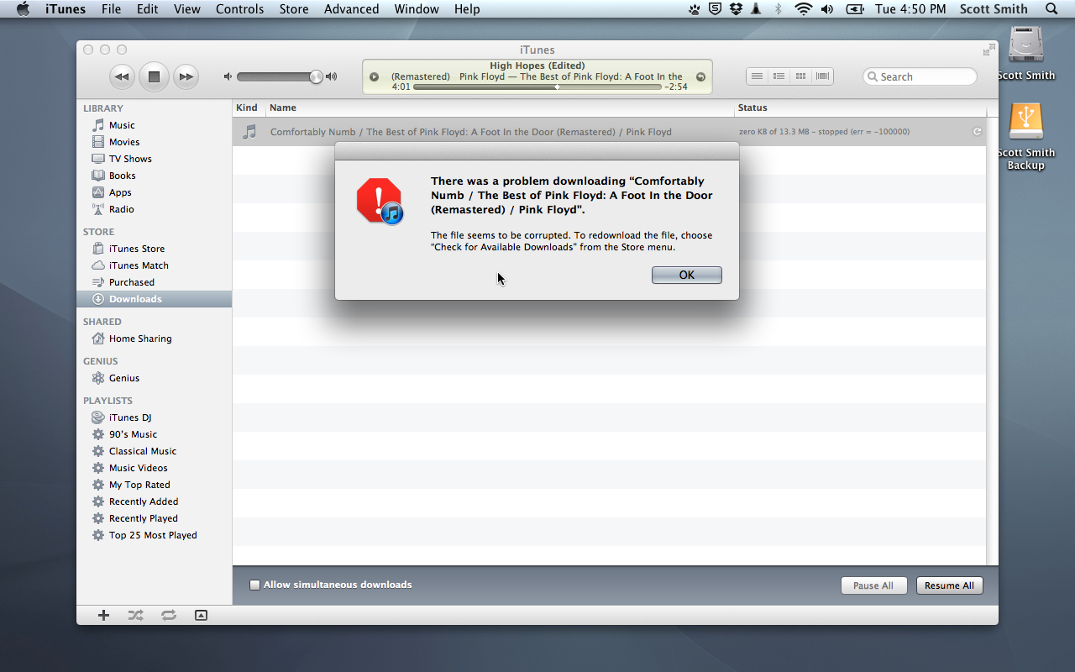Select Top 25 Most Played playlist
This screenshot has height=672, width=1075.
(154, 535)
